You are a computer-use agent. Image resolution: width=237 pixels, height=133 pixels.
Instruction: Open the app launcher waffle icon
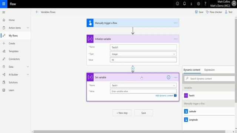click(4, 4)
